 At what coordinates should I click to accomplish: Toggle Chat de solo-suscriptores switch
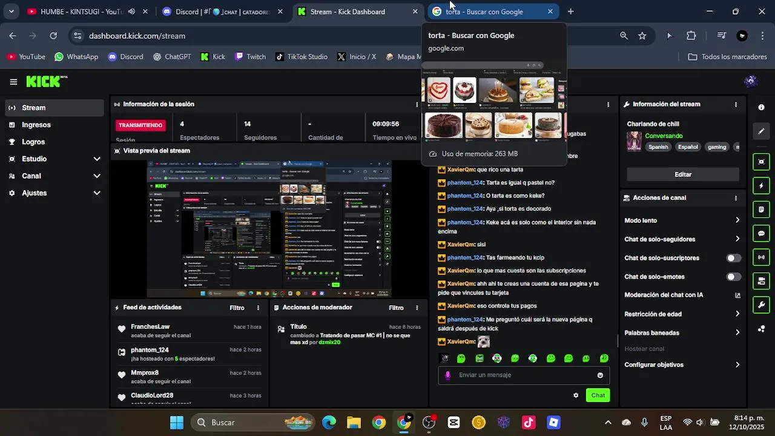point(733,258)
